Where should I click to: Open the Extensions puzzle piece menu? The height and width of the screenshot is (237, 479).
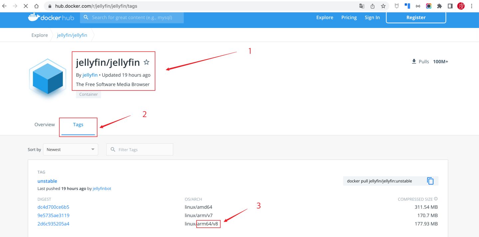point(439,6)
